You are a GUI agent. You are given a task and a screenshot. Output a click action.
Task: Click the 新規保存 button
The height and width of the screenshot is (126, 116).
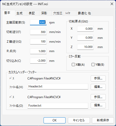click(x=103, y=120)
